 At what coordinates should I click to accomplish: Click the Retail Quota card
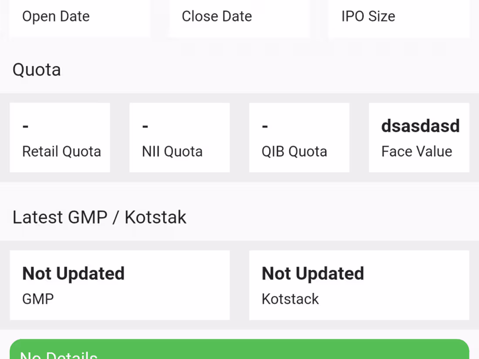click(60, 137)
